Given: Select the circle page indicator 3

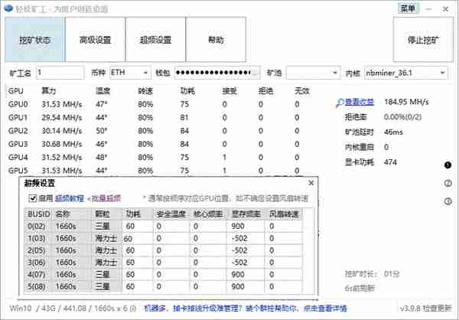Looking at the screenshot, I should [x=448, y=201].
